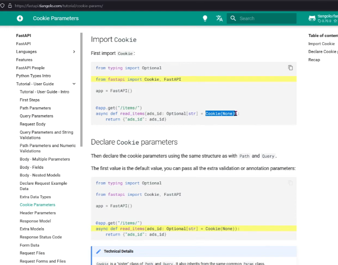Click the sidebar navigation scrollbar

point(82,90)
